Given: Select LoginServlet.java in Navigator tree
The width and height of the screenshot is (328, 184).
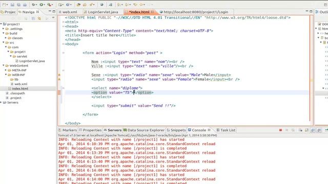Looking at the screenshot, I should point(30,61).
